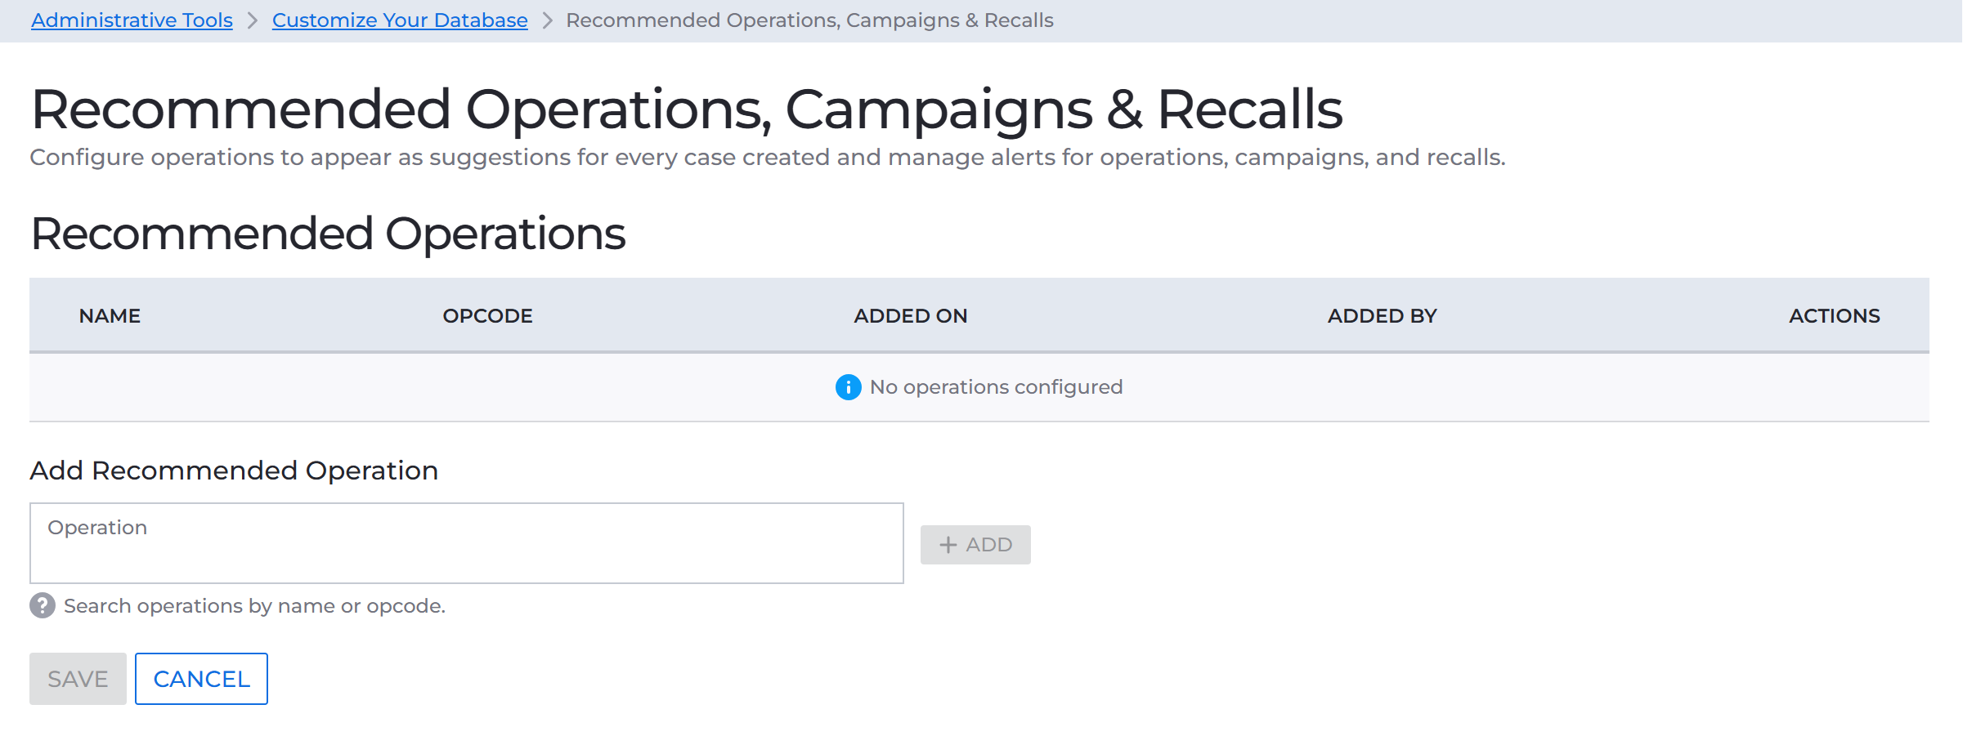
Task: Click the Add Recommended Operation heading
Action: tap(234, 471)
